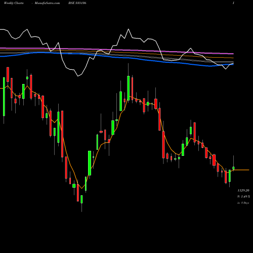Screen dimensions: 253x253
Task: Click the 'BSE' stock code text
Action: pos(77,3)
